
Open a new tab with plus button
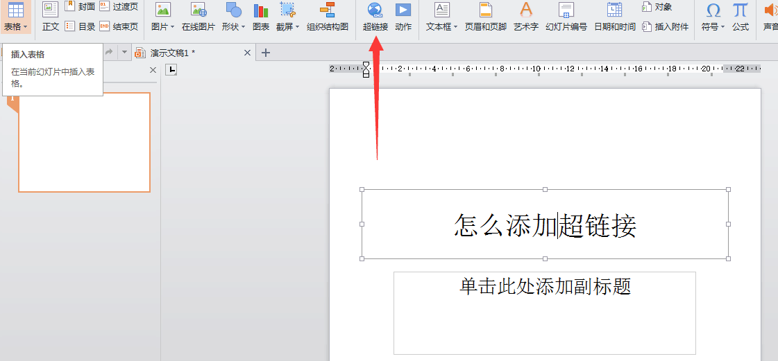(266, 53)
